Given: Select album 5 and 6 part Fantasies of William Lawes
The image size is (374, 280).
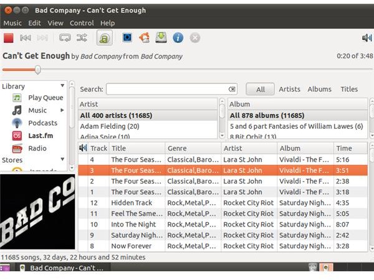Looking at the screenshot, I should pyautogui.click(x=298, y=126).
